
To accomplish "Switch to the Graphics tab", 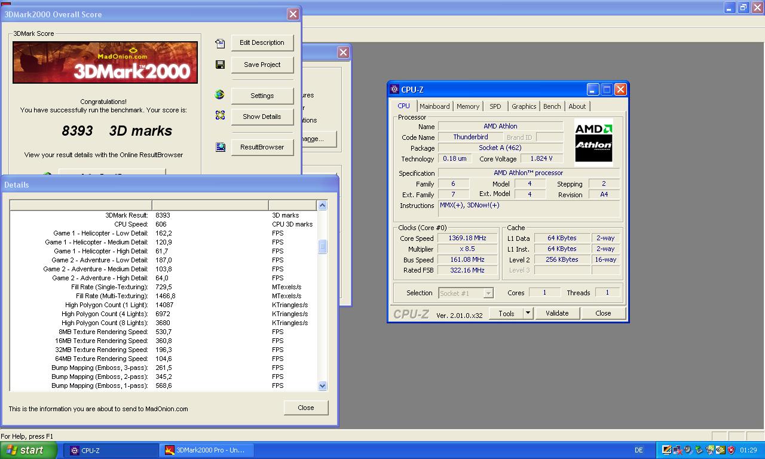I will tap(524, 106).
